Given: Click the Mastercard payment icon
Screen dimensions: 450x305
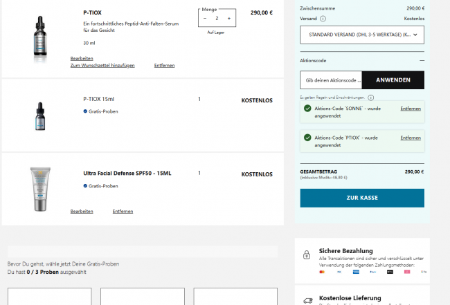Looking at the screenshot, I should 322,272.
